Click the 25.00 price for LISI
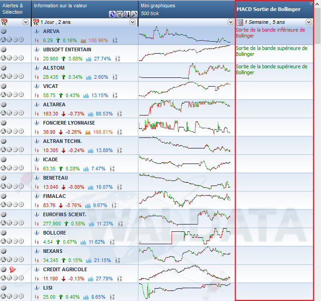Image resolution: width=321 pixels, height=301 pixels. 49,297
